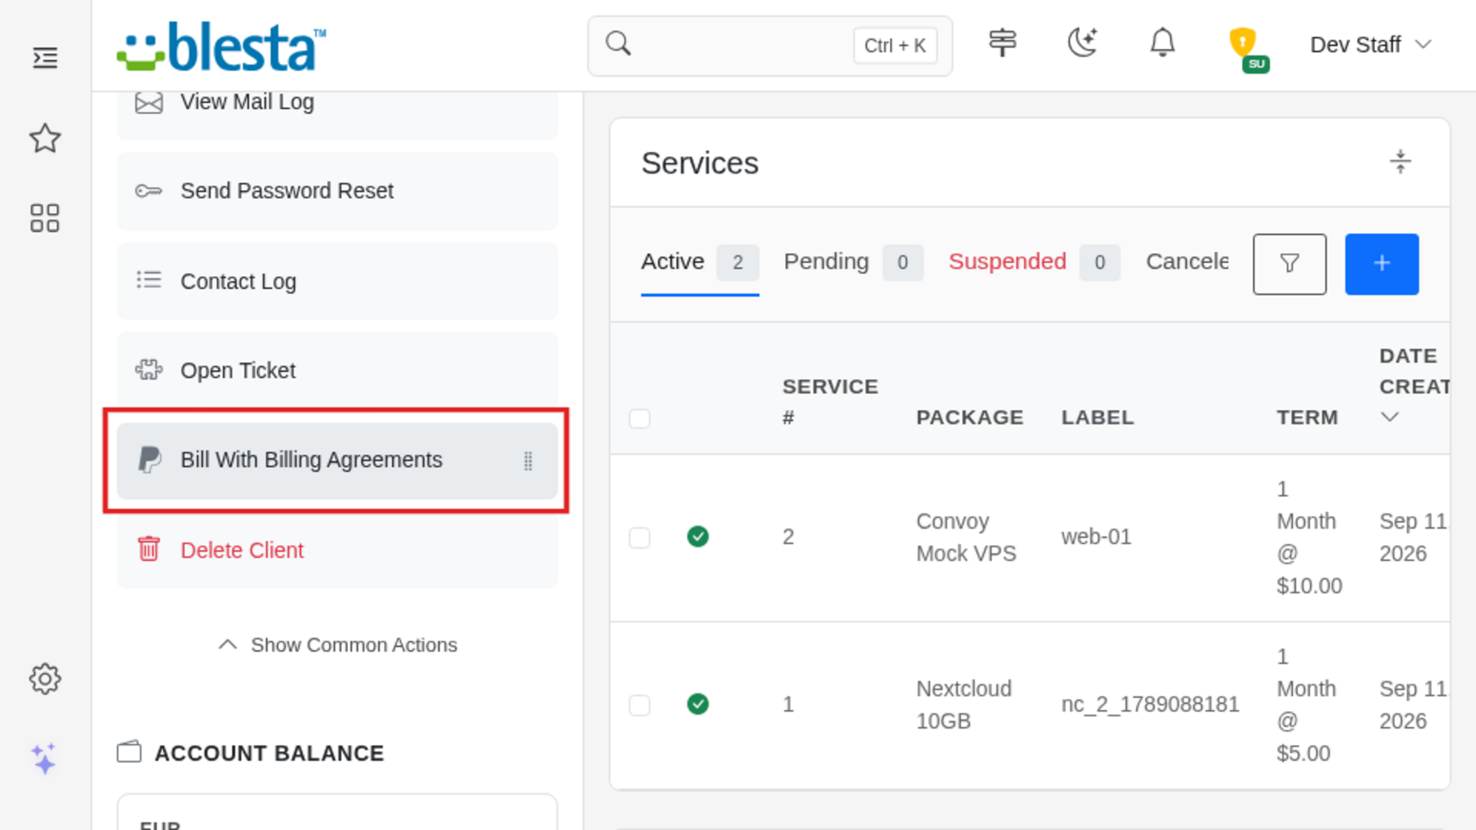Toggle the sidebar collapse menu icon
This screenshot has width=1476, height=830.
pyautogui.click(x=45, y=58)
